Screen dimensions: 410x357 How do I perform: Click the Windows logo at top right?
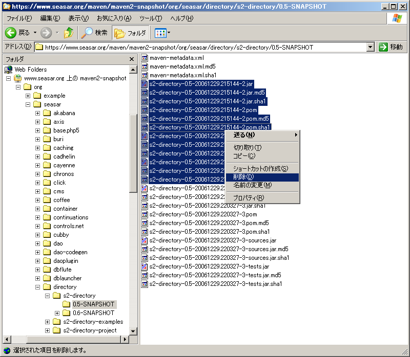[397, 18]
